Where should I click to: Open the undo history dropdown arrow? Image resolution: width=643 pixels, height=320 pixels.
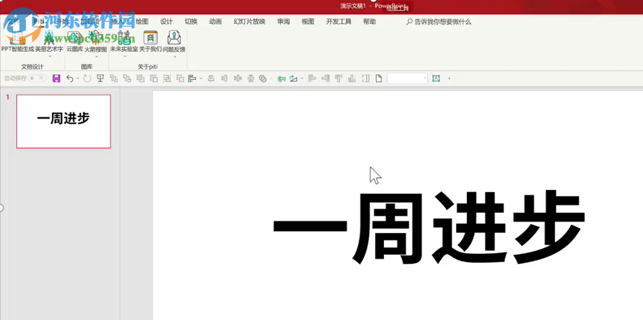78,79
